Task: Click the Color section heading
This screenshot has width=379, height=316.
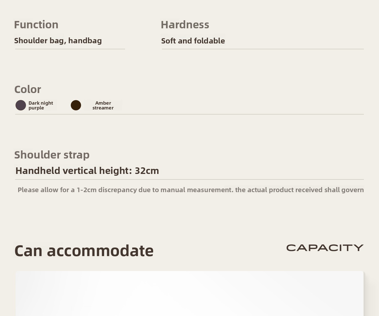Action: coord(28,89)
